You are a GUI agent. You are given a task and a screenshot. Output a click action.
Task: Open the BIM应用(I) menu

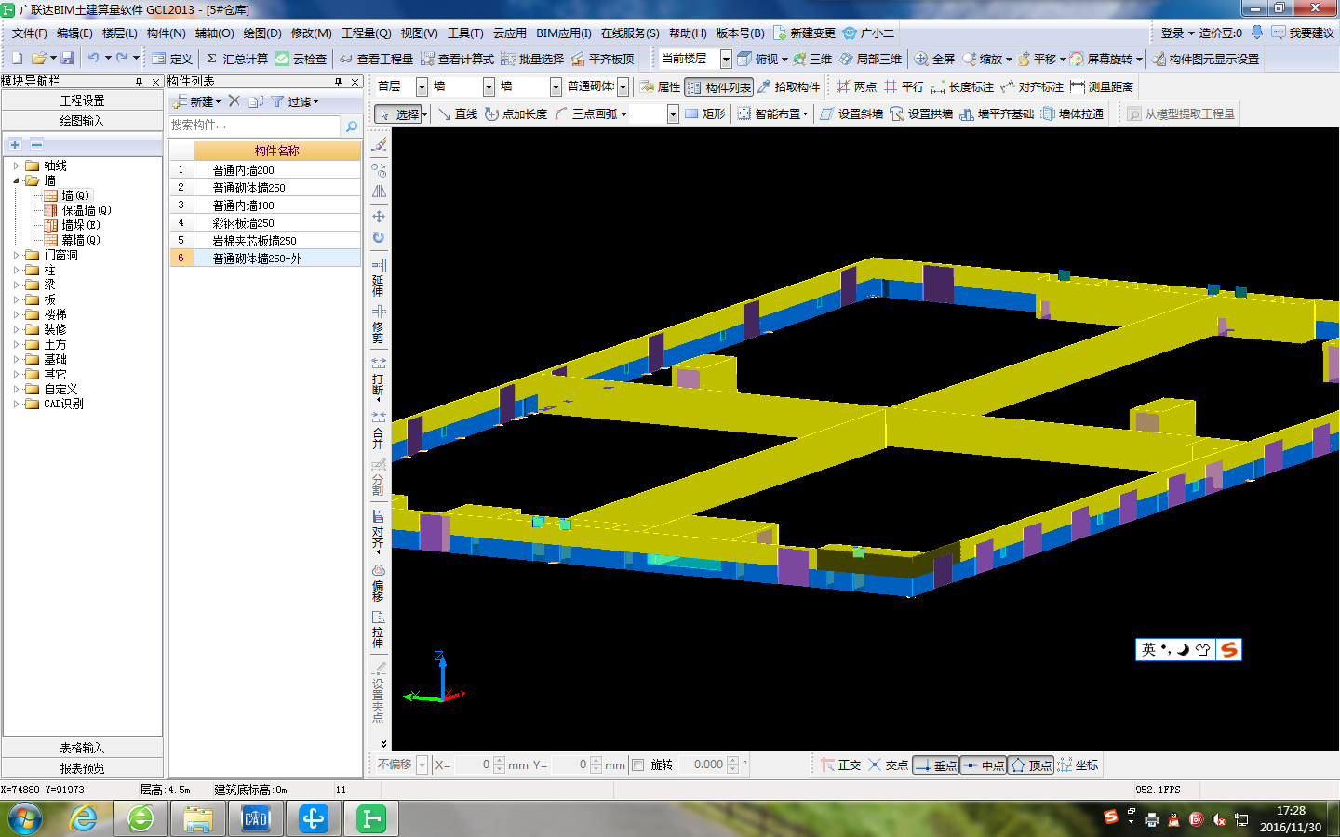click(x=563, y=33)
